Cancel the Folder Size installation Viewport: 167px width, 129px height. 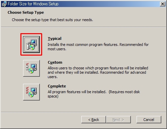click(149, 120)
